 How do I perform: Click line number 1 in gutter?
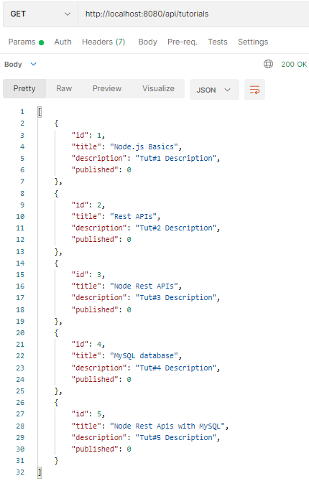coord(22,112)
